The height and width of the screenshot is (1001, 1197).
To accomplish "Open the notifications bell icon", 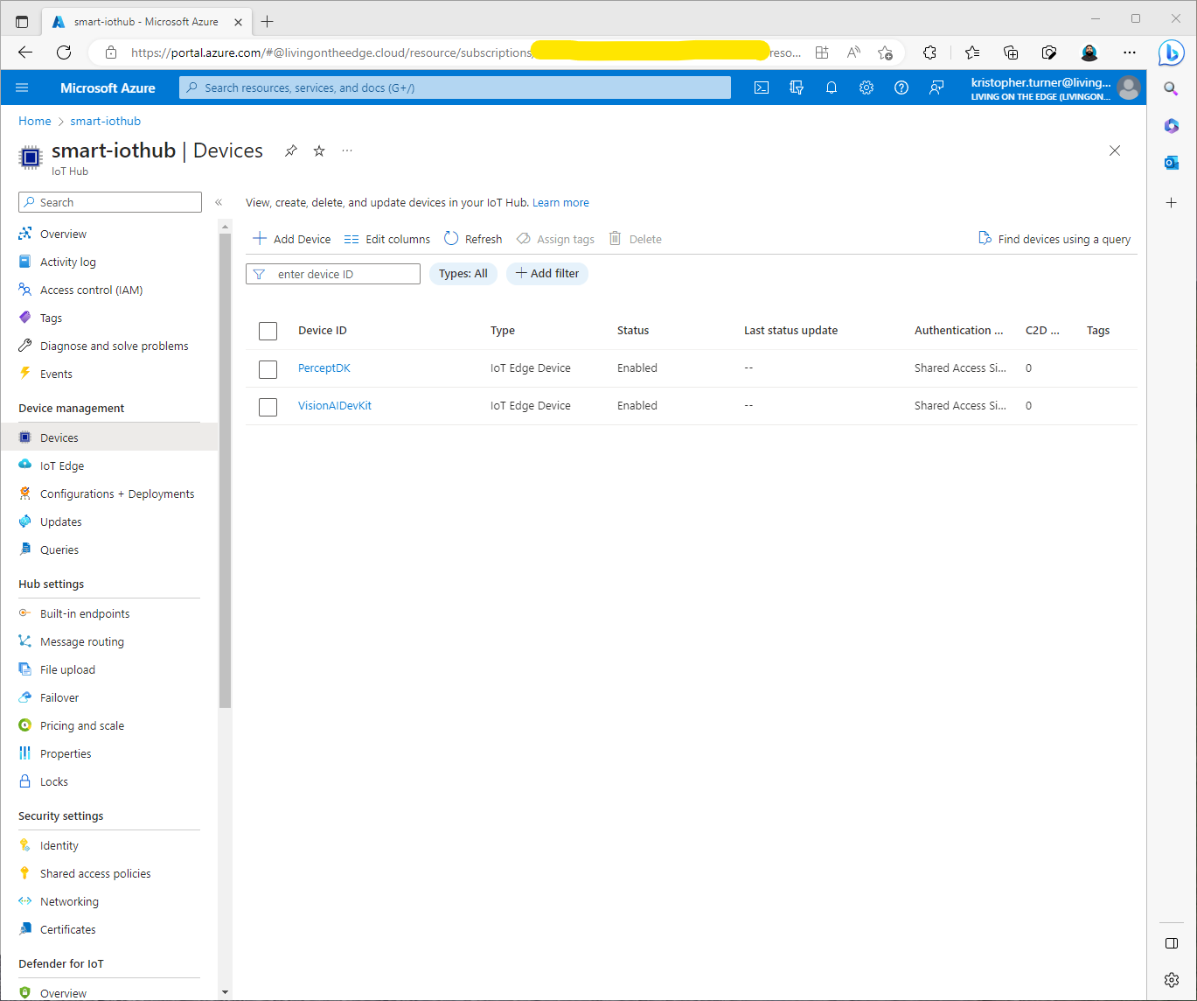I will click(832, 87).
